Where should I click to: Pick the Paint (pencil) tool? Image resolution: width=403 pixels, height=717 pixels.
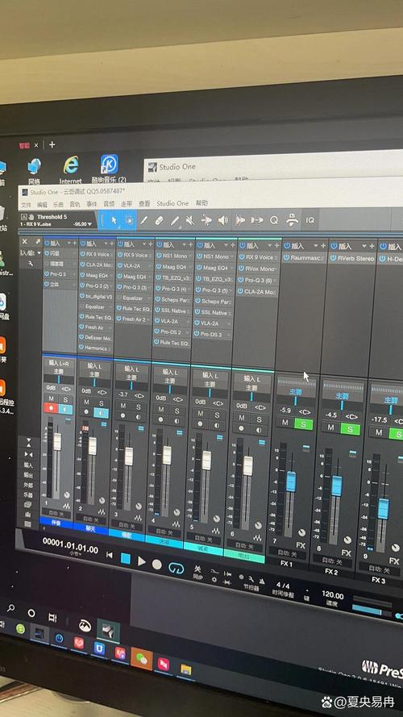[175, 221]
